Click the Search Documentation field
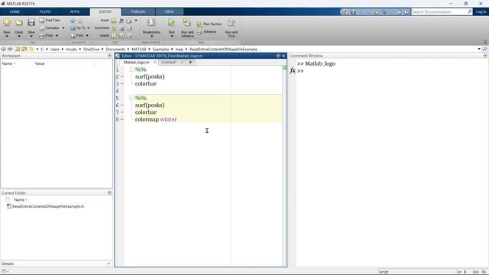Viewport: 489px width, 275px height. [440, 12]
